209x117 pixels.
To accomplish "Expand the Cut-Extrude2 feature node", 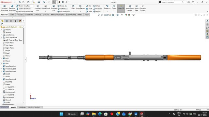I will [x=1, y=92].
